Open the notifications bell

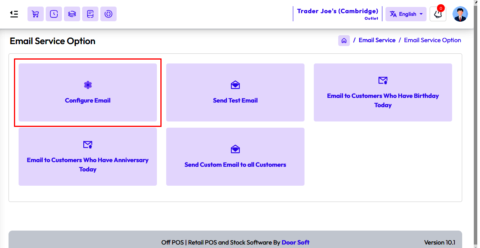[438, 14]
